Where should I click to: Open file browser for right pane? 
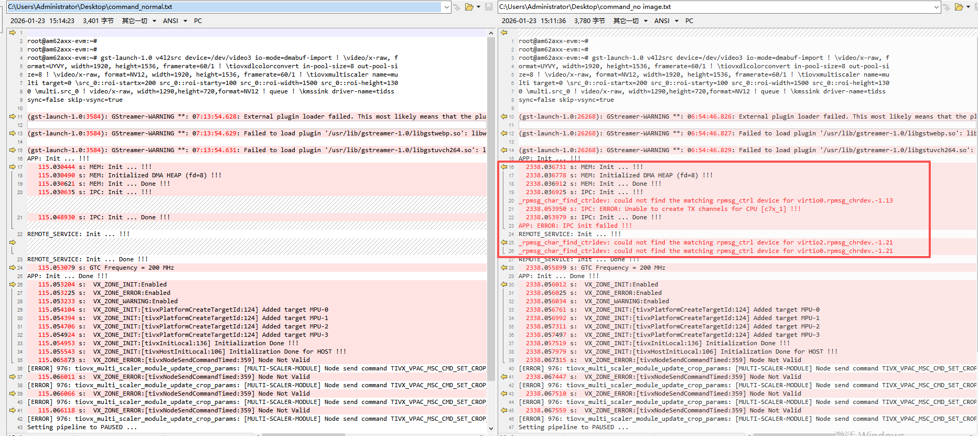(959, 7)
